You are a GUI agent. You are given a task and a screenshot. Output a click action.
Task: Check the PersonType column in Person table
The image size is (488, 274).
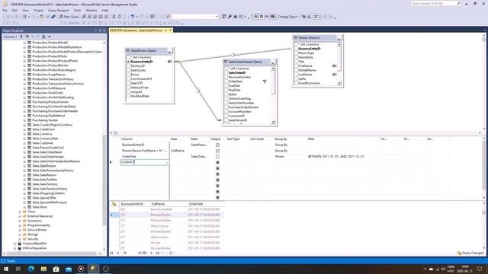pos(296,53)
